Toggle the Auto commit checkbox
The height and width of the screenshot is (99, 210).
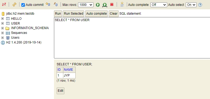coord(23,5)
